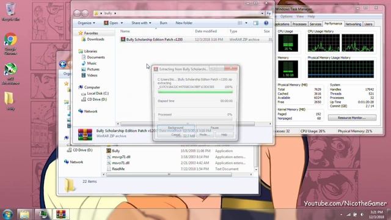
Task: Click the Explorer help question-mark icon
Action: (266, 23)
